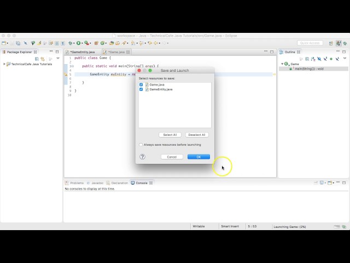Screen dimensions: 350x263
Task: Click the Run Last Tool external tools icon
Action: click(x=86, y=43)
